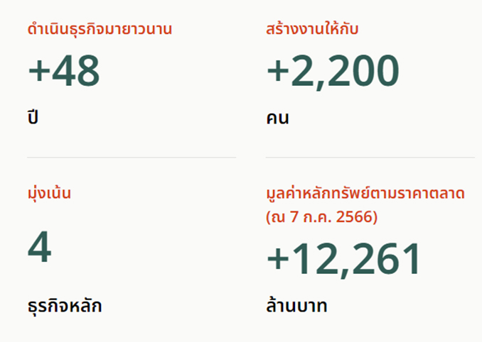This screenshot has width=482, height=342.
Task: Select the สร้างงานให้กับ heading
Action: point(312,29)
